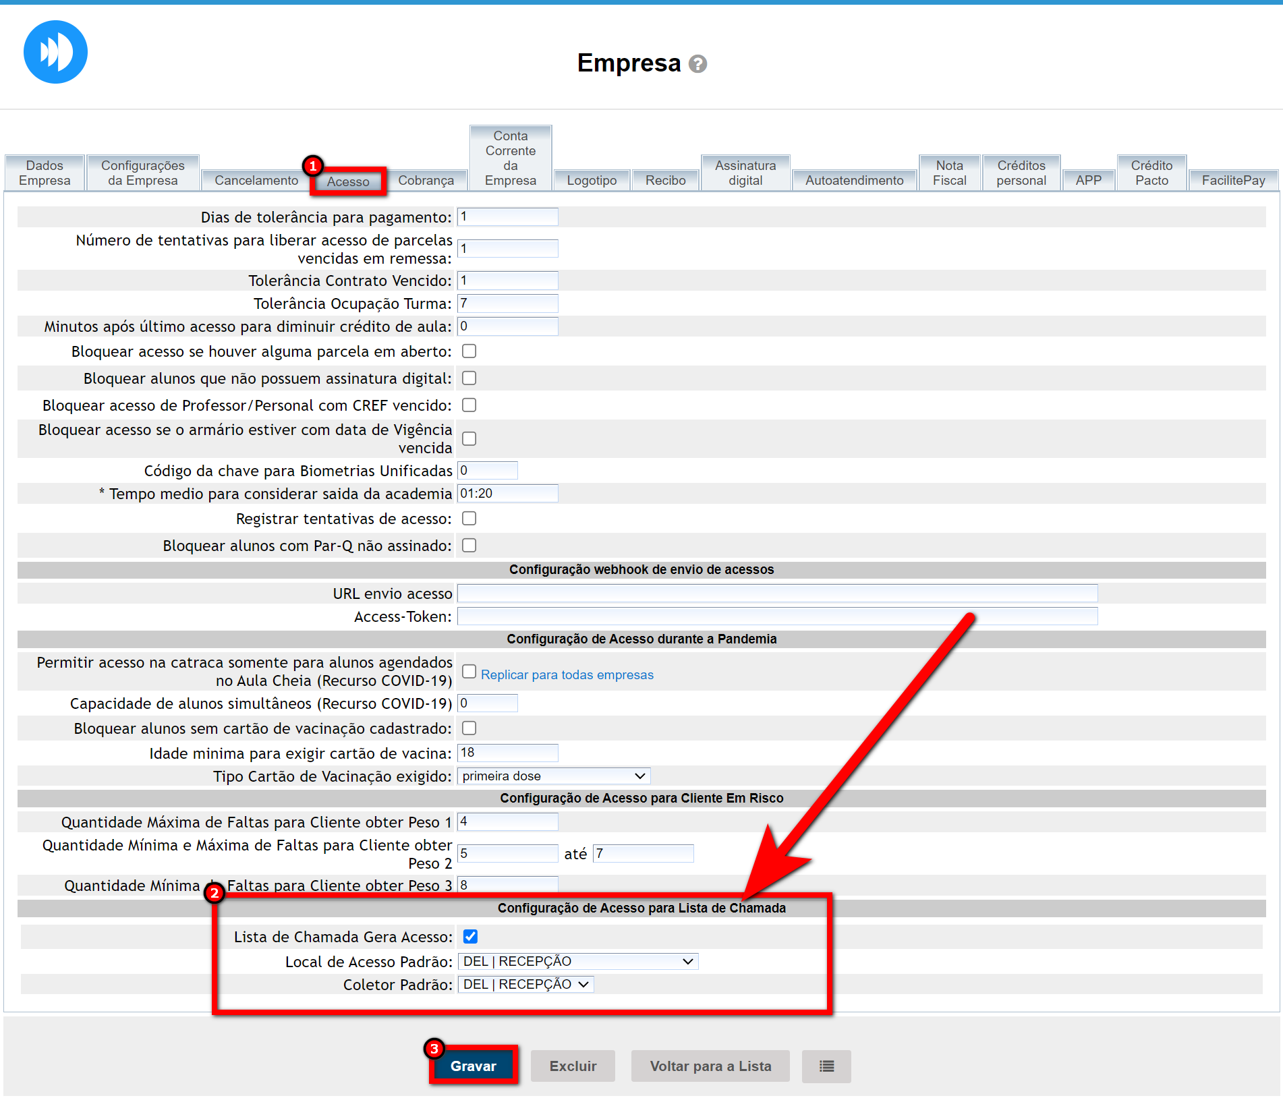Go to the FacilitePay tab

pos(1232,181)
